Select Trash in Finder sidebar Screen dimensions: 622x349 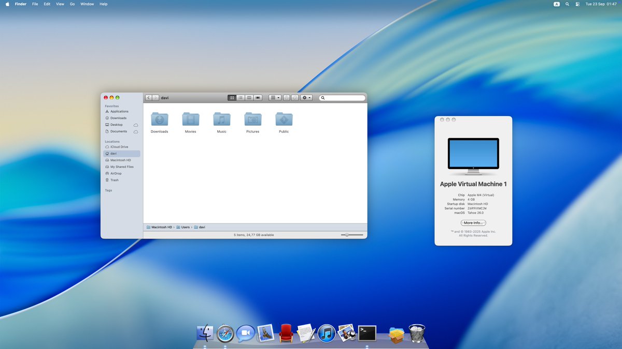pyautogui.click(x=122, y=180)
